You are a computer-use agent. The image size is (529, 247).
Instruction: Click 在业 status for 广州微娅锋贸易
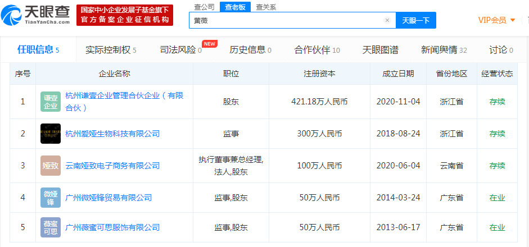[x=498, y=198]
